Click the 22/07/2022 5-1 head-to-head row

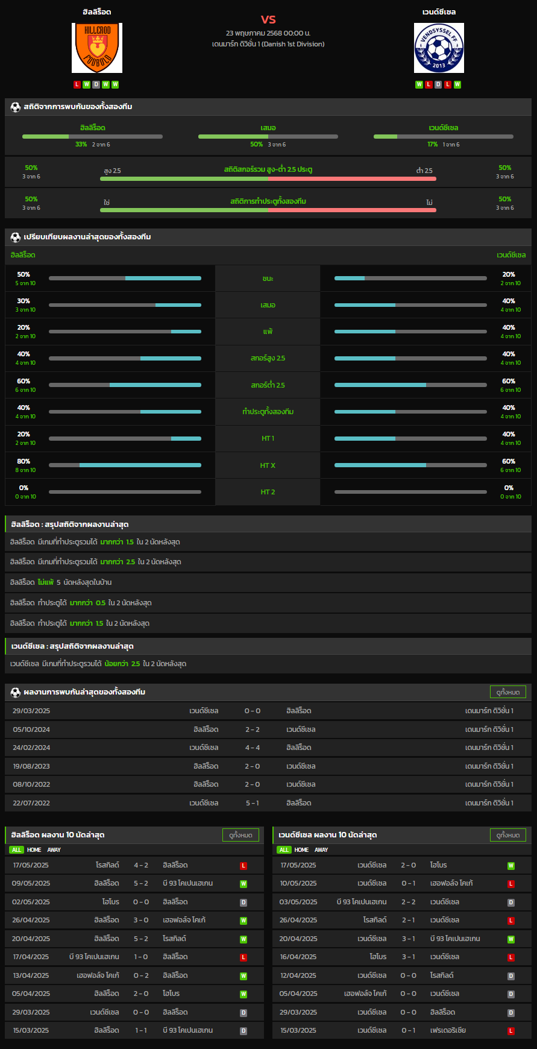point(268,803)
